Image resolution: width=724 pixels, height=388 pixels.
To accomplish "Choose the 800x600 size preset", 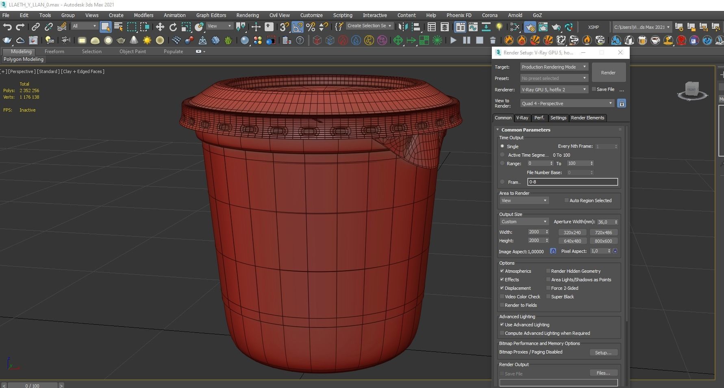I will [x=604, y=241].
